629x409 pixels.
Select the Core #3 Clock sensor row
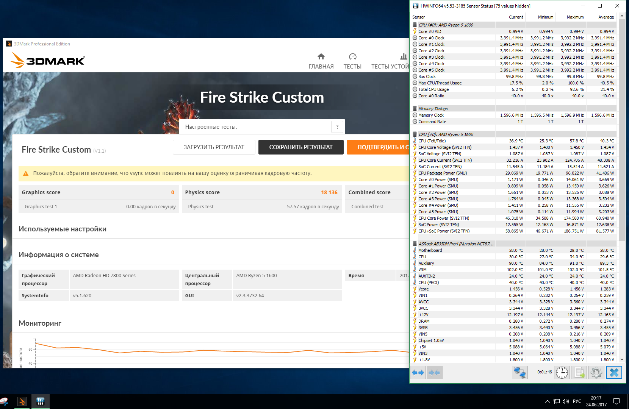[514, 57]
